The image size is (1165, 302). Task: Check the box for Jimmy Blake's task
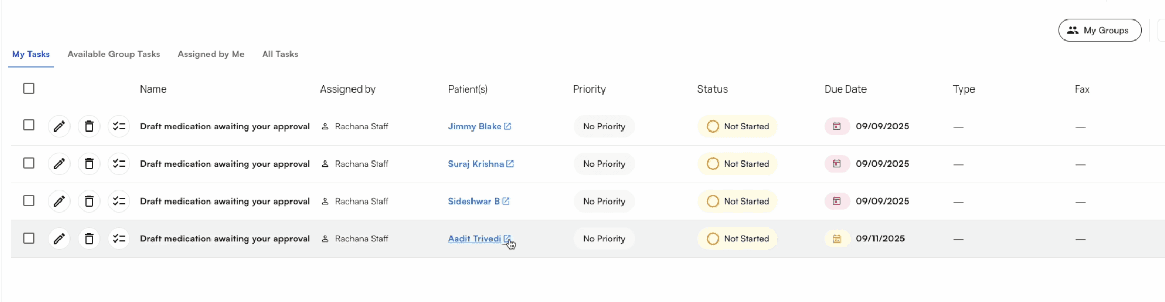tap(29, 125)
